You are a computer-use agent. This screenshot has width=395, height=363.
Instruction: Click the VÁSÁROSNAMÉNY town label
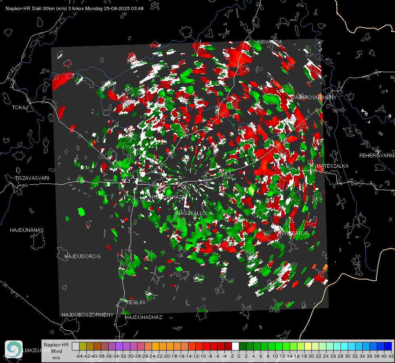point(314,97)
